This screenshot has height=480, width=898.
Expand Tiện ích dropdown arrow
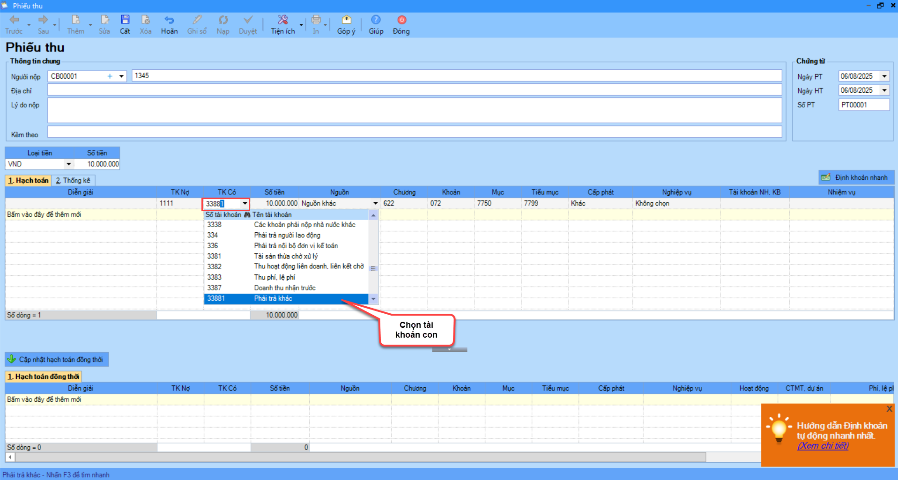coord(301,25)
